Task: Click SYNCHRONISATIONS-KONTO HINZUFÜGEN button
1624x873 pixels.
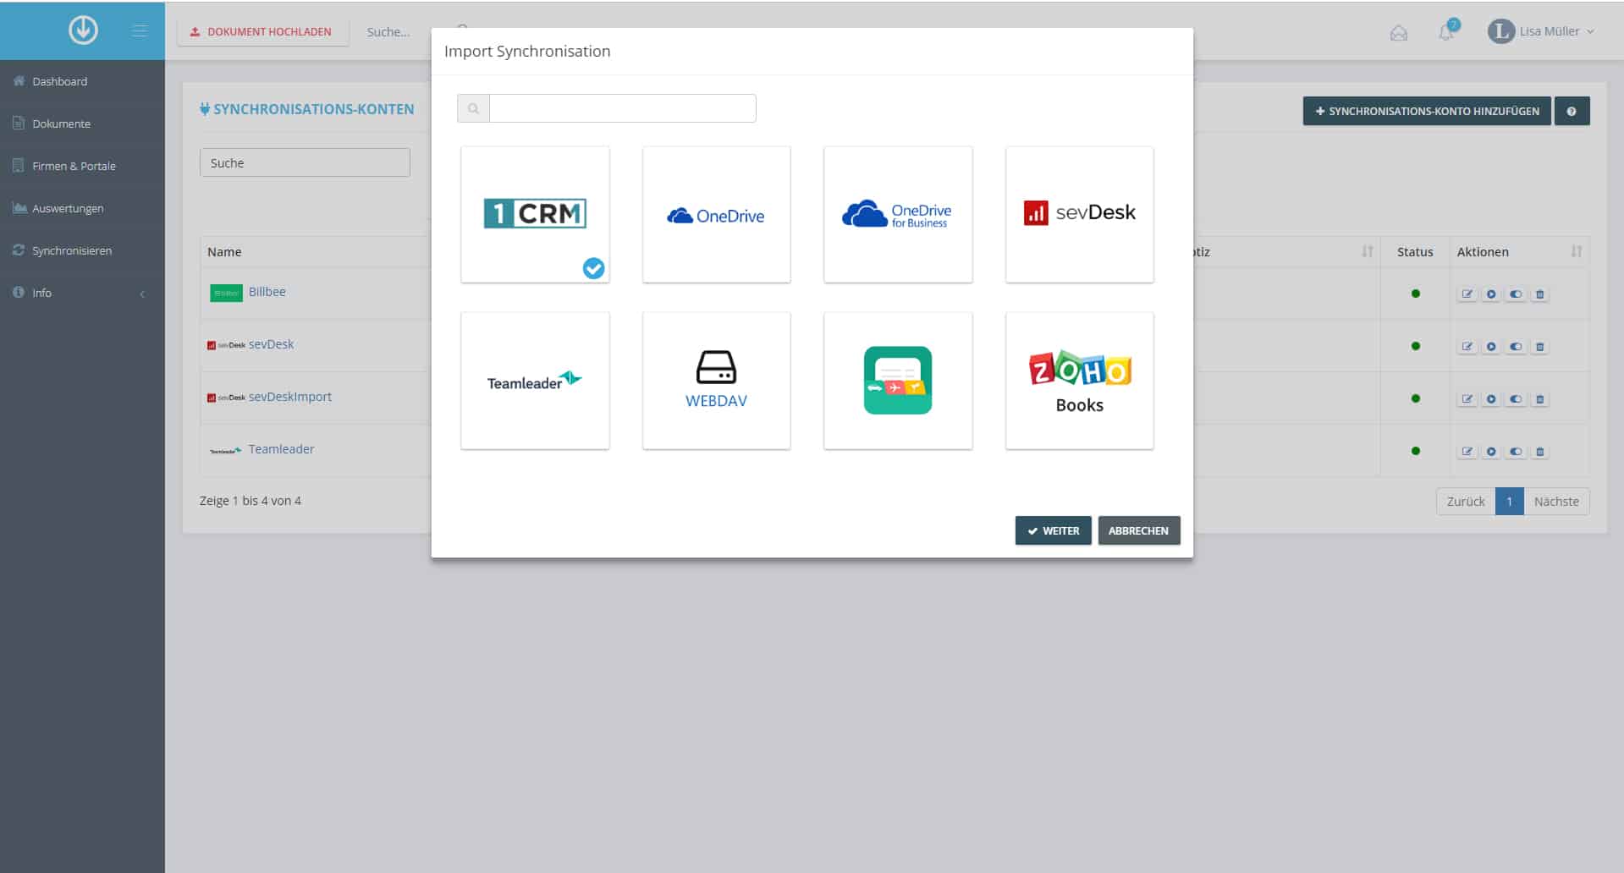Action: tap(1427, 111)
